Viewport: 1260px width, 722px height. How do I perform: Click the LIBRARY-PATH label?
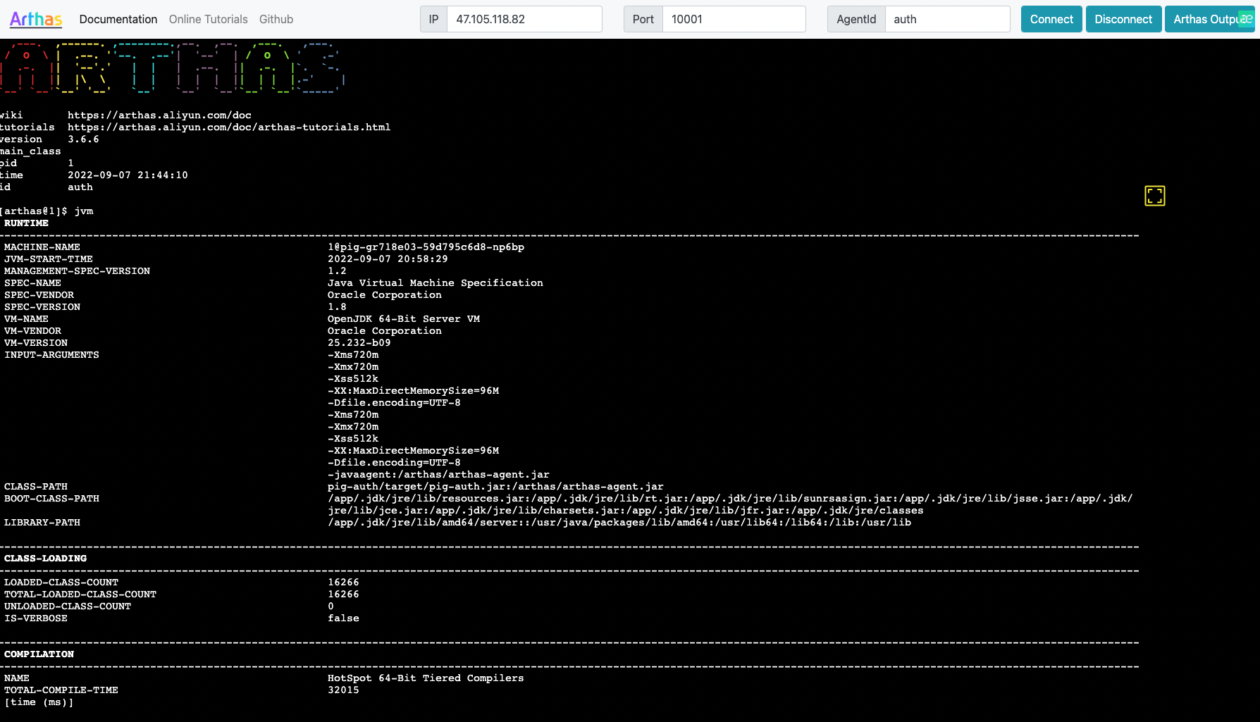pyautogui.click(x=42, y=523)
